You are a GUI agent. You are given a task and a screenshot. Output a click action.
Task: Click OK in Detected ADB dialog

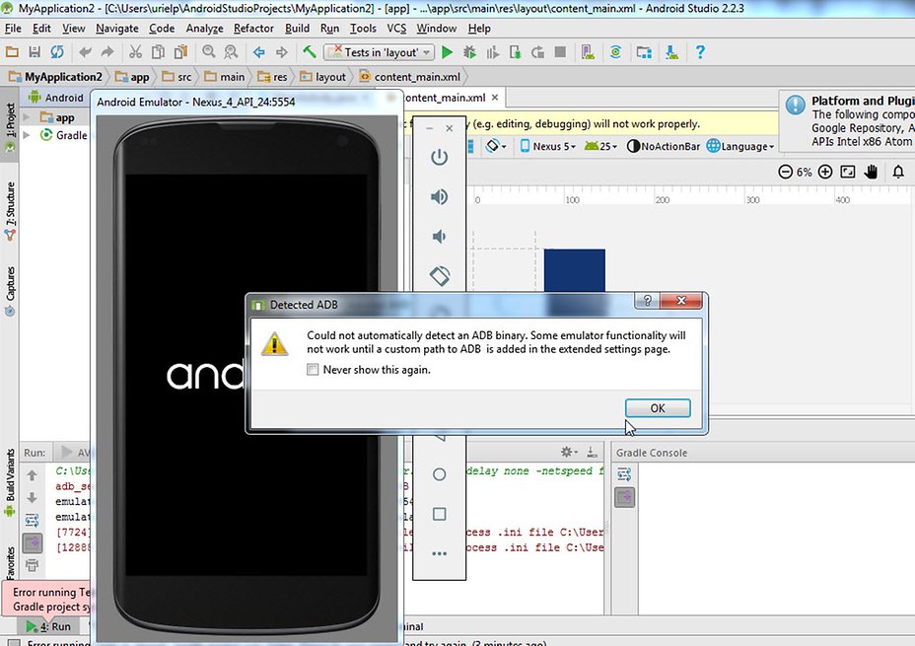(x=658, y=408)
